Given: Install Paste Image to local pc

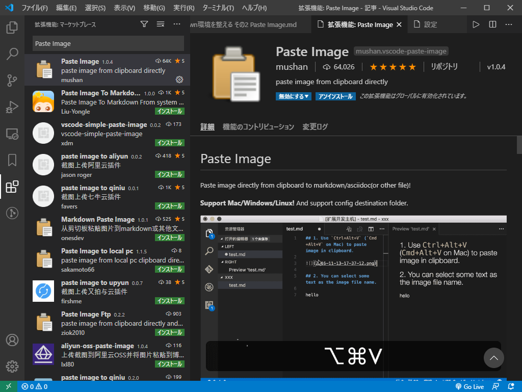Looking at the screenshot, I should coord(170,269).
